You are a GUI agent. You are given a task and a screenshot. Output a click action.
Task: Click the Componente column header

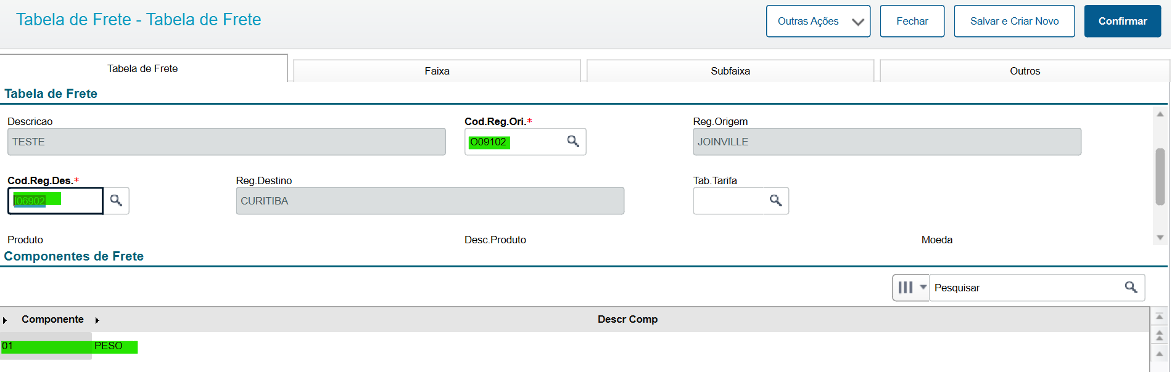pos(52,319)
